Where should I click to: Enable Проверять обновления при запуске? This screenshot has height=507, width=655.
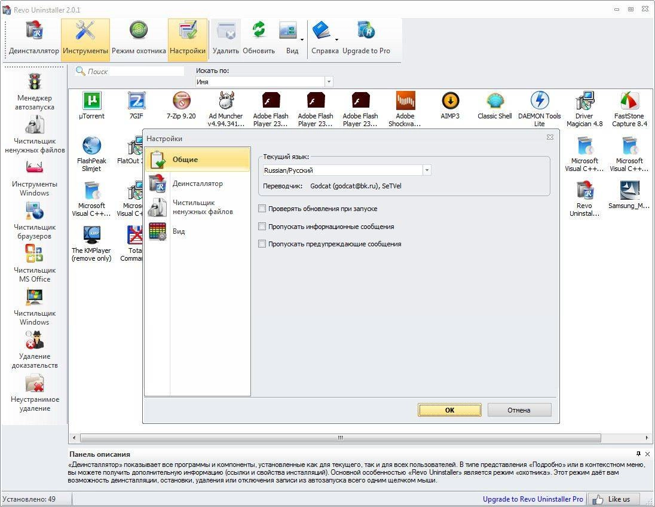262,208
